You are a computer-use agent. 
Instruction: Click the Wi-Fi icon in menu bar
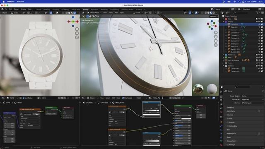point(235,2)
